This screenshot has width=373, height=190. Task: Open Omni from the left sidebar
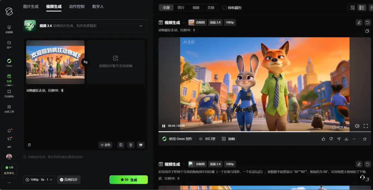[x=9, y=63]
